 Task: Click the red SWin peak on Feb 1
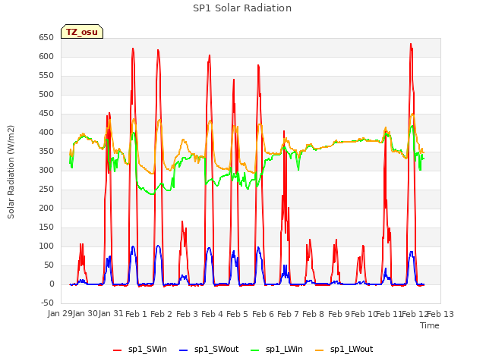pyautogui.click(x=133, y=49)
